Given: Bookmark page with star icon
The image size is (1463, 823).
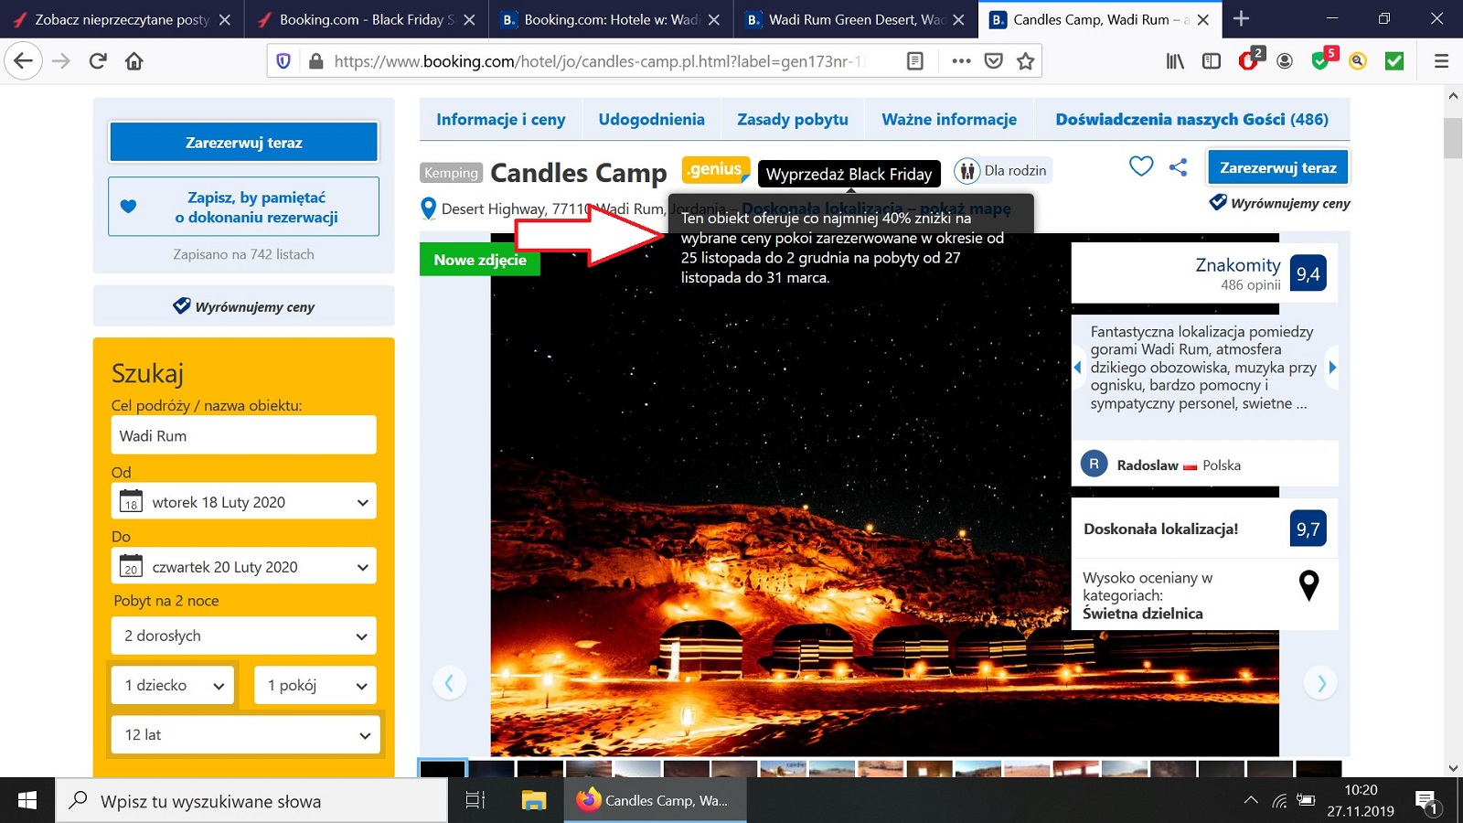Looking at the screenshot, I should coord(1026,61).
